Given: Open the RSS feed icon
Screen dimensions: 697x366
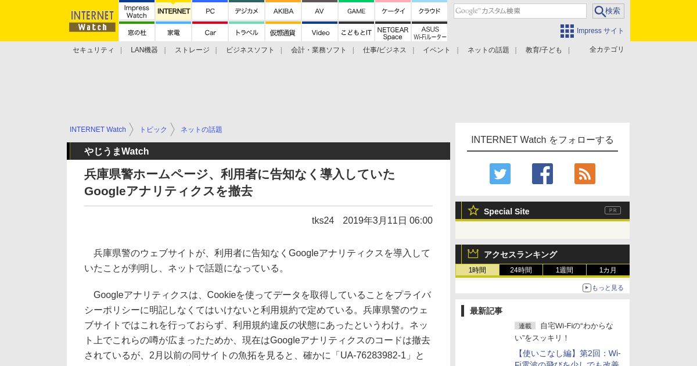Looking at the screenshot, I should [x=585, y=174].
